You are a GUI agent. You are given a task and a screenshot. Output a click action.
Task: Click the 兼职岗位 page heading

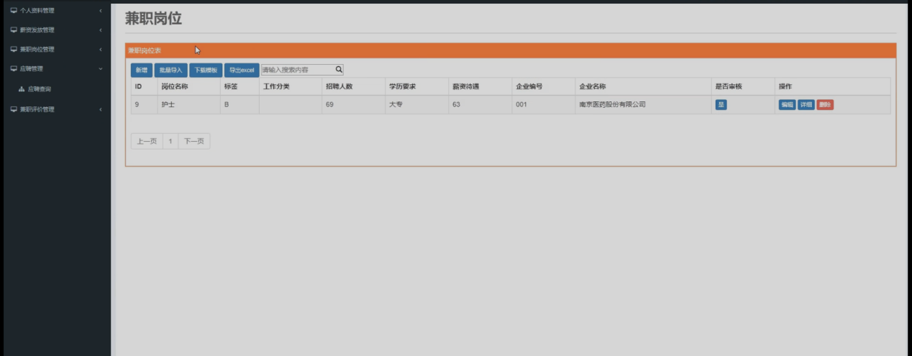pos(153,19)
